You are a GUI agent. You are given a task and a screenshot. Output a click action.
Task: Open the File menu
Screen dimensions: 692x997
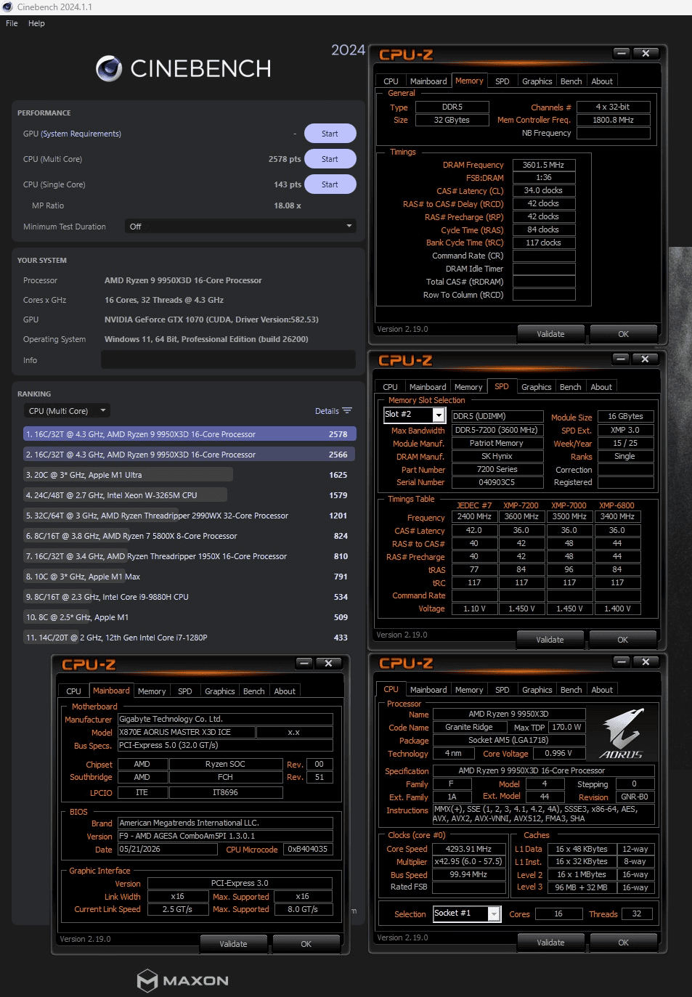(12, 23)
